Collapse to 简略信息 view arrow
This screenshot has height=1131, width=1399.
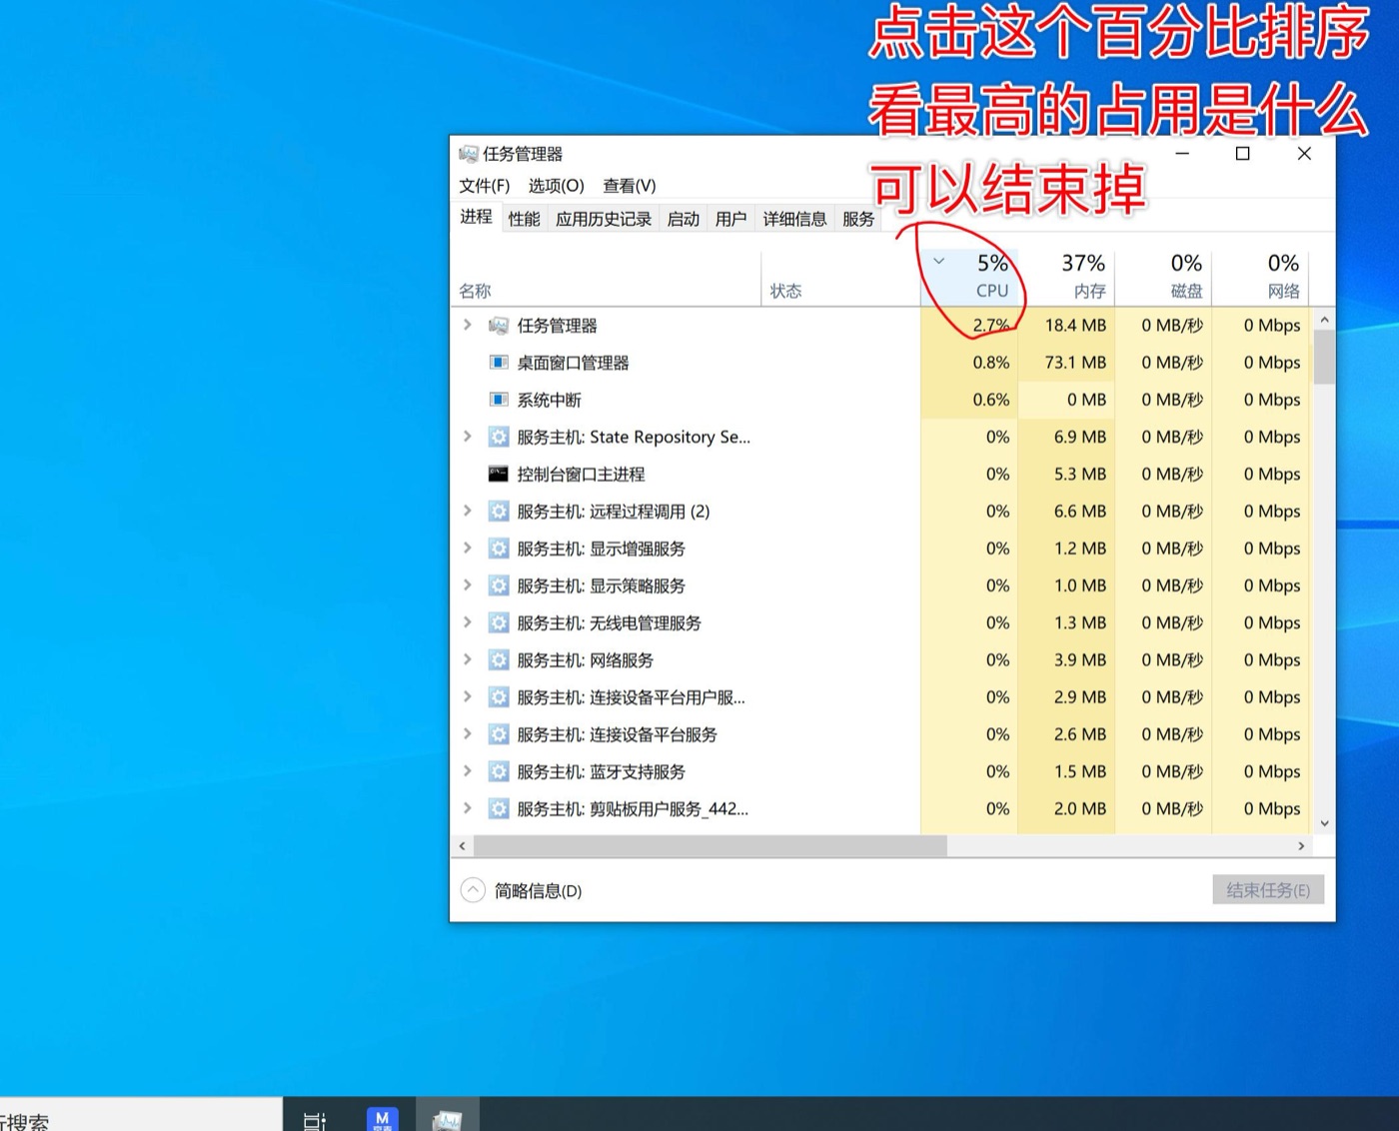click(x=473, y=890)
